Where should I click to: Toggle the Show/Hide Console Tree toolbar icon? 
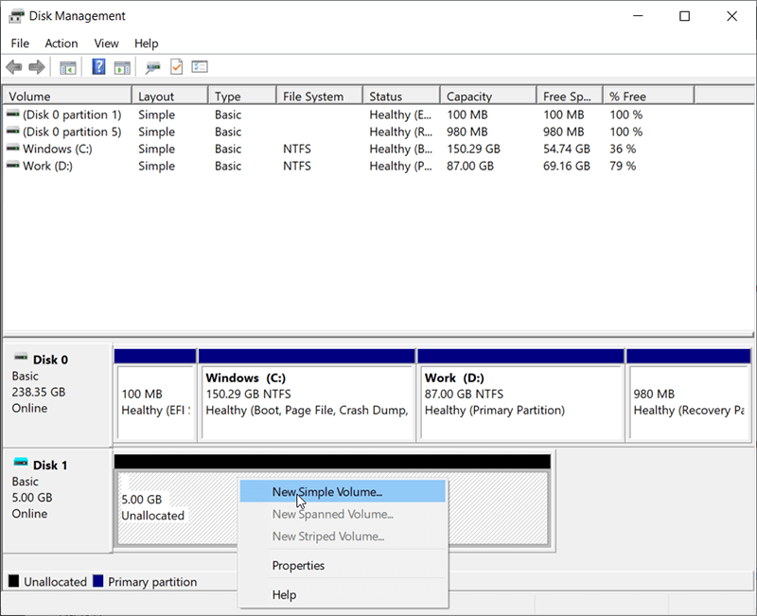click(67, 66)
